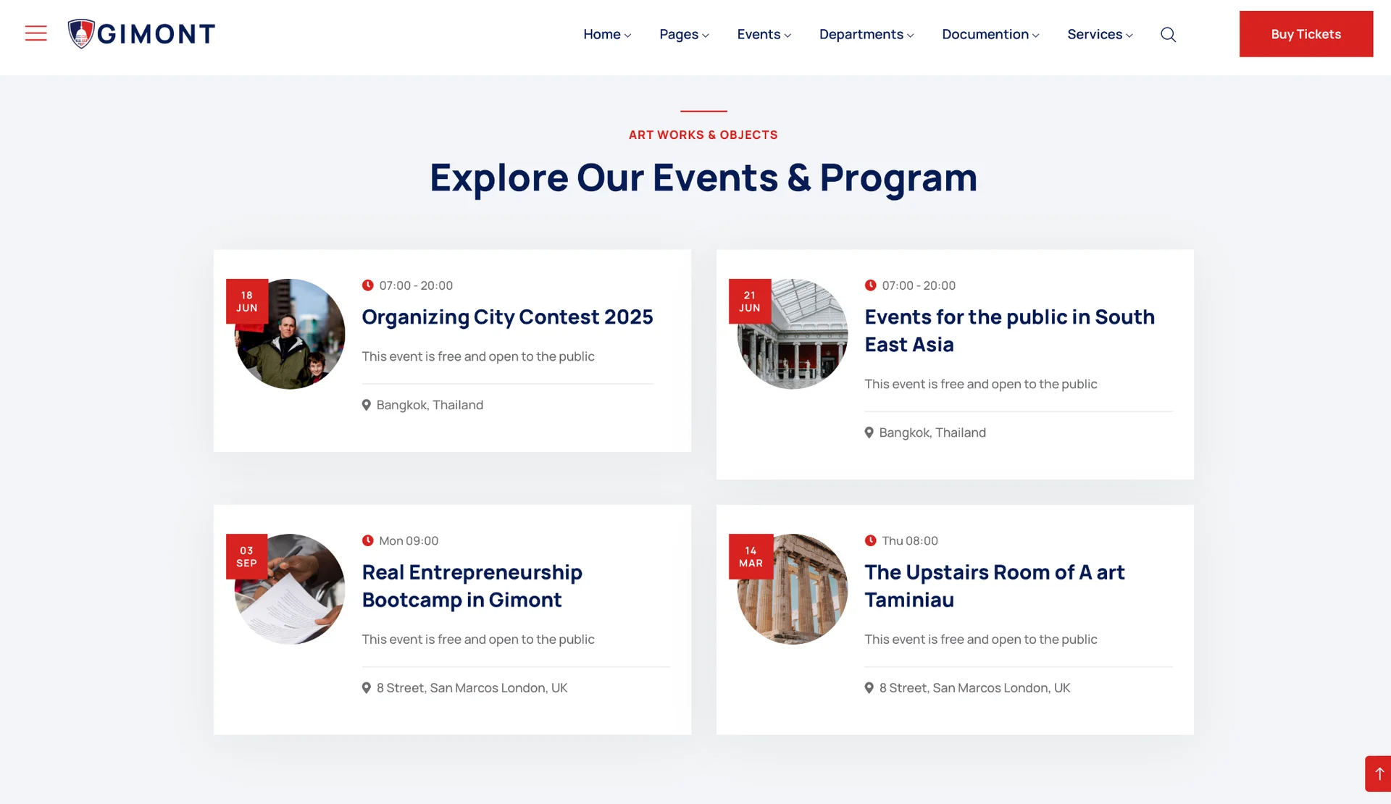Click the Parthenon columns event thumbnail
The height and width of the screenshot is (804, 1391).
click(x=803, y=600)
